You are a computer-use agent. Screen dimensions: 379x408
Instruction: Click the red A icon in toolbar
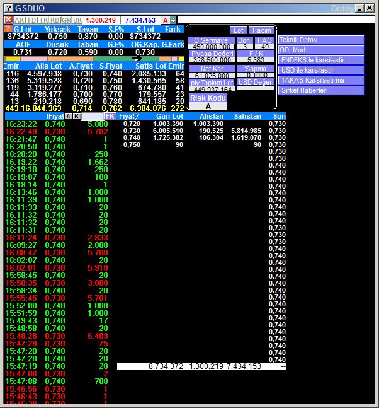point(165,20)
